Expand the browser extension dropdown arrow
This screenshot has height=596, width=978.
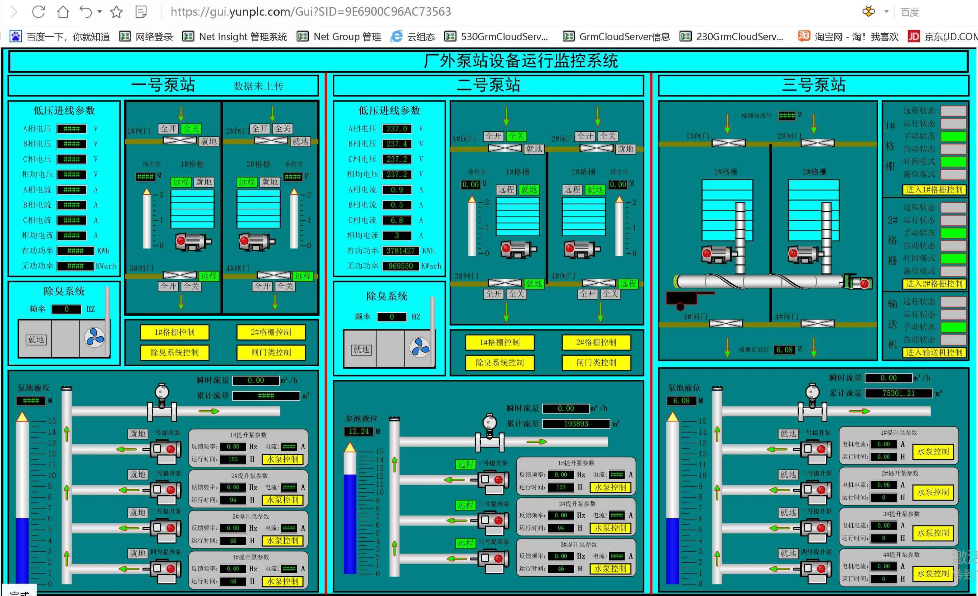tap(886, 12)
